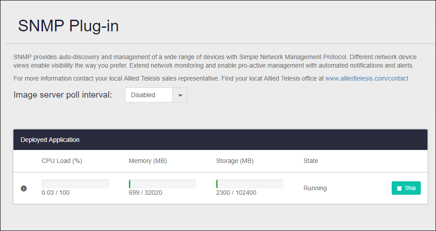Image resolution: width=436 pixels, height=231 pixels.
Task: Click the SNMP Plug-in page title
Action: 68,26
